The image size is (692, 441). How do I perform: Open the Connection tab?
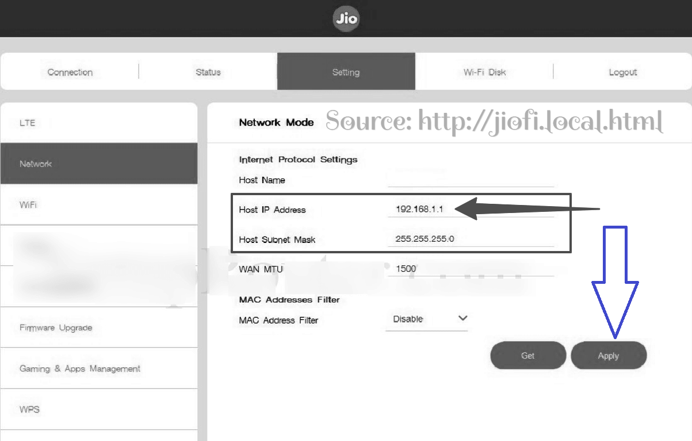click(70, 73)
